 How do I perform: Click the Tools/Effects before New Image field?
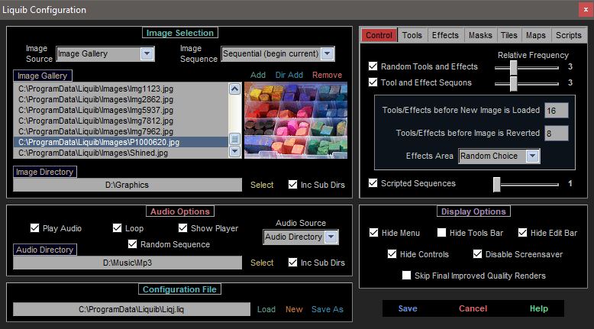[x=556, y=110]
